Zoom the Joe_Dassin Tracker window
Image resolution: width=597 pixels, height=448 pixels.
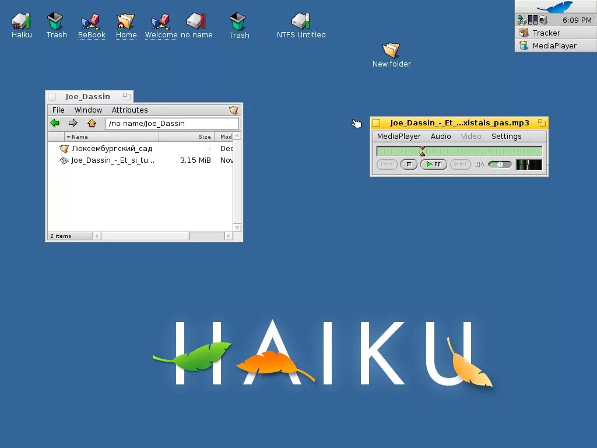(127, 97)
